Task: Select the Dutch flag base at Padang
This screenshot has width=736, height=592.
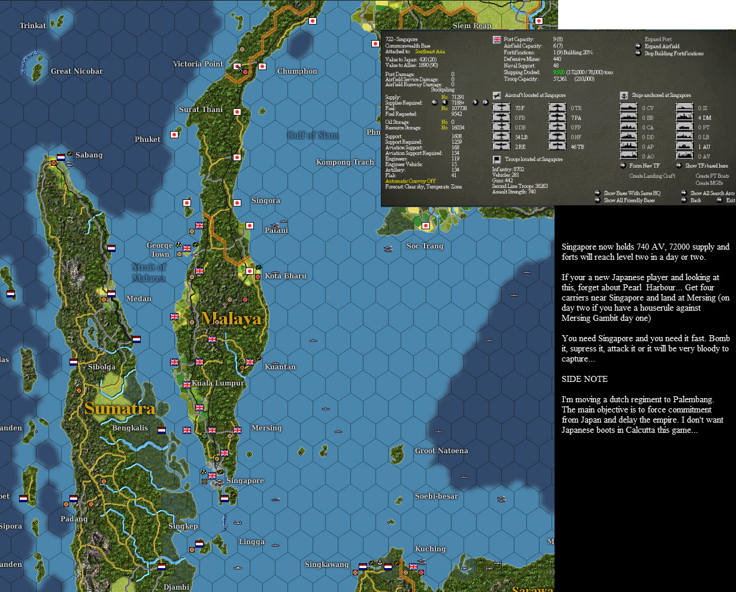Action: click(x=74, y=498)
